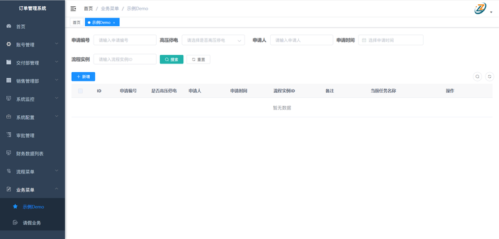
Task: Open the 申请时间 date picker field
Action: (x=391, y=40)
